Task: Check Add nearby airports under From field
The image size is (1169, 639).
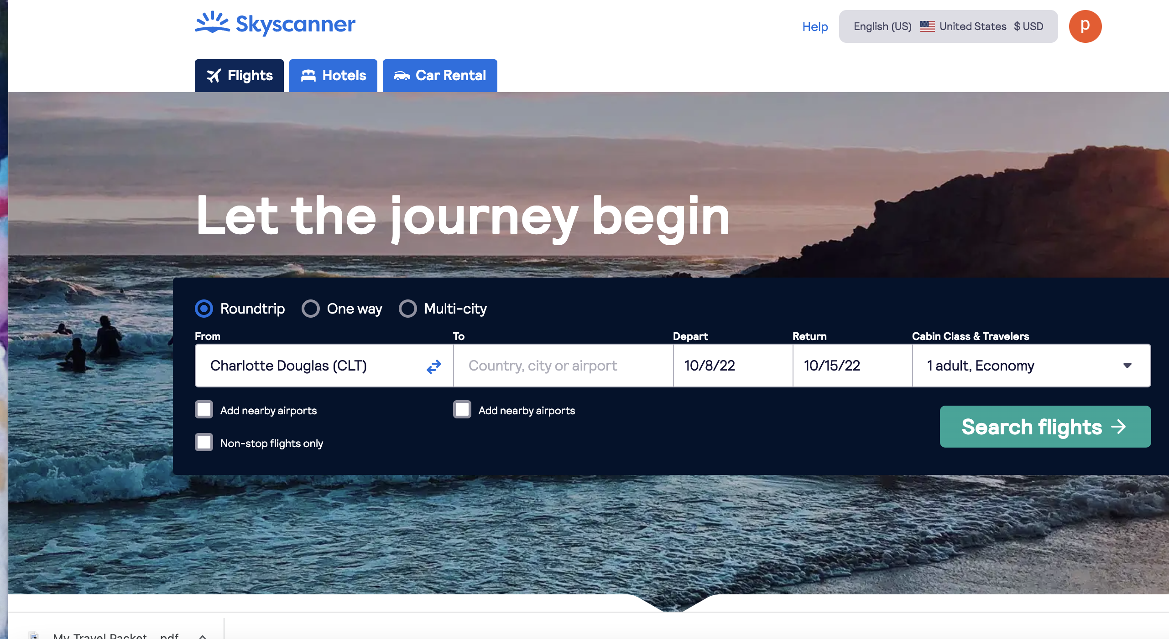Action: (204, 409)
